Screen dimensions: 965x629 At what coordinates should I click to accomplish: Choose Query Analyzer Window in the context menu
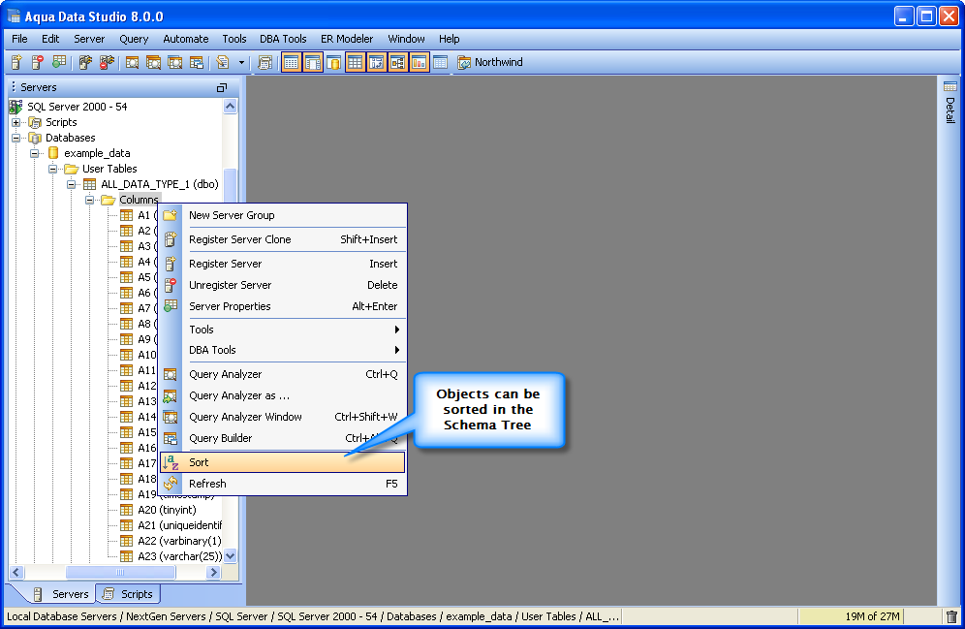pos(283,417)
